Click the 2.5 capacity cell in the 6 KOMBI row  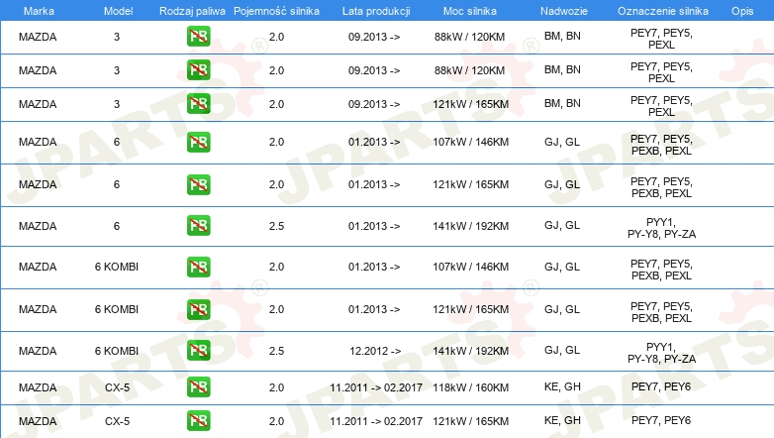[276, 351]
